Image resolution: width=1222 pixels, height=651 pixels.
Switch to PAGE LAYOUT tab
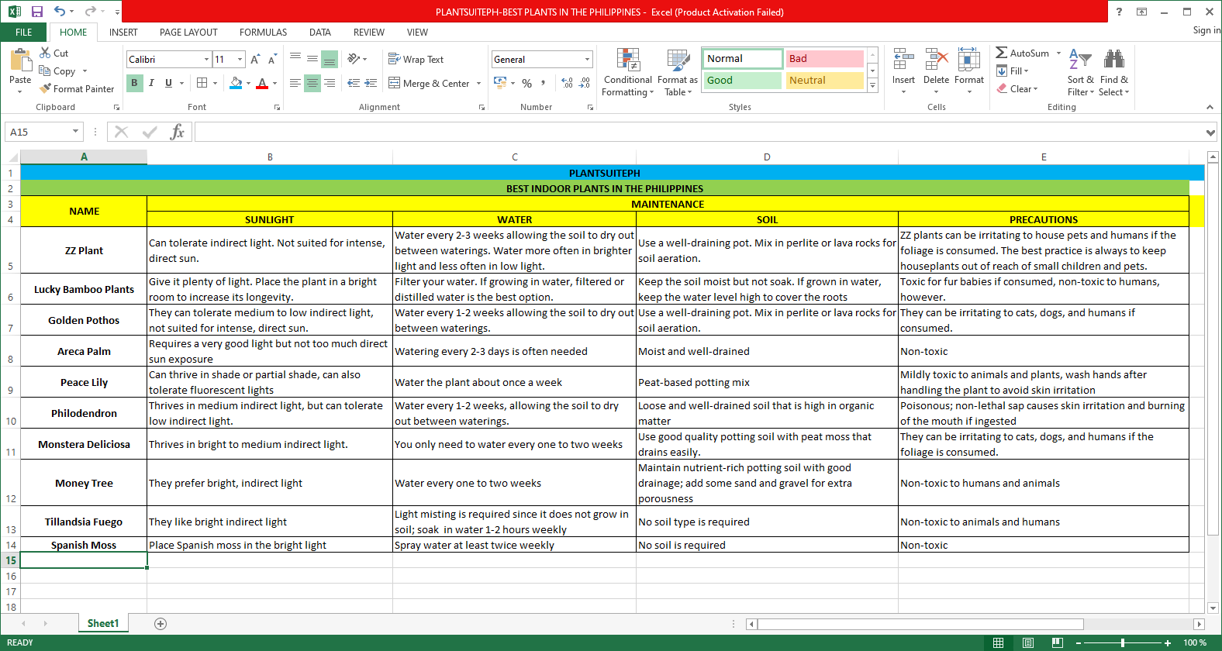tap(188, 33)
